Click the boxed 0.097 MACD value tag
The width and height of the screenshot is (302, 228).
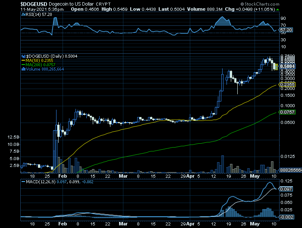pyautogui.click(x=286, y=189)
